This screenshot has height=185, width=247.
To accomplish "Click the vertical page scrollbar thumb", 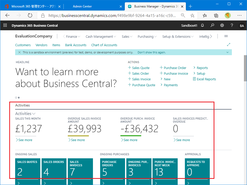I will point(245,68).
